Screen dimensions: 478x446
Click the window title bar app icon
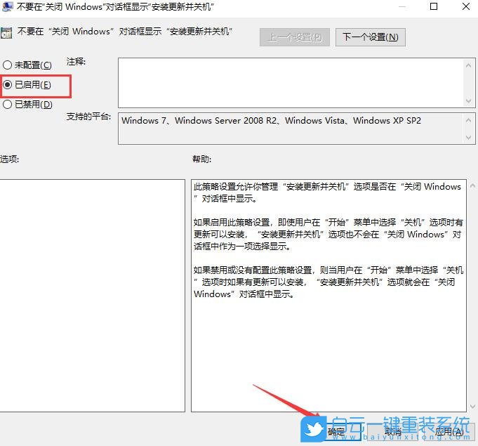pos(7,7)
